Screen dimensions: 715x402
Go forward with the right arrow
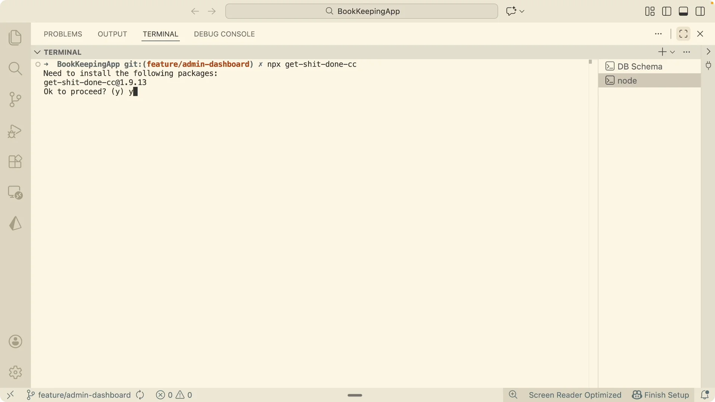212,11
